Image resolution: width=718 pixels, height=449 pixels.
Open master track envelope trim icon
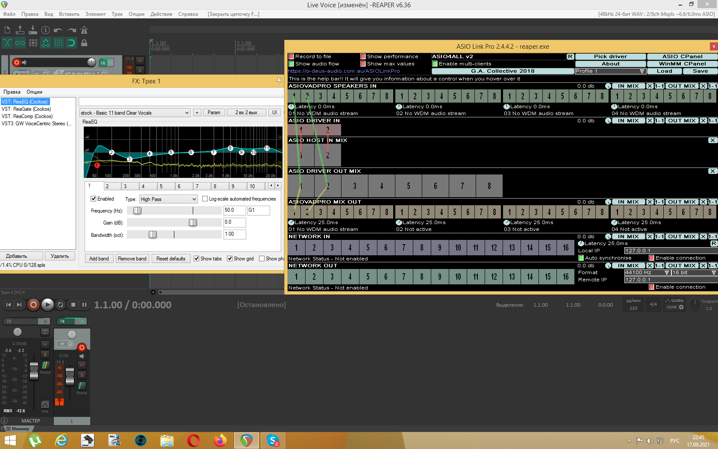coord(45,404)
